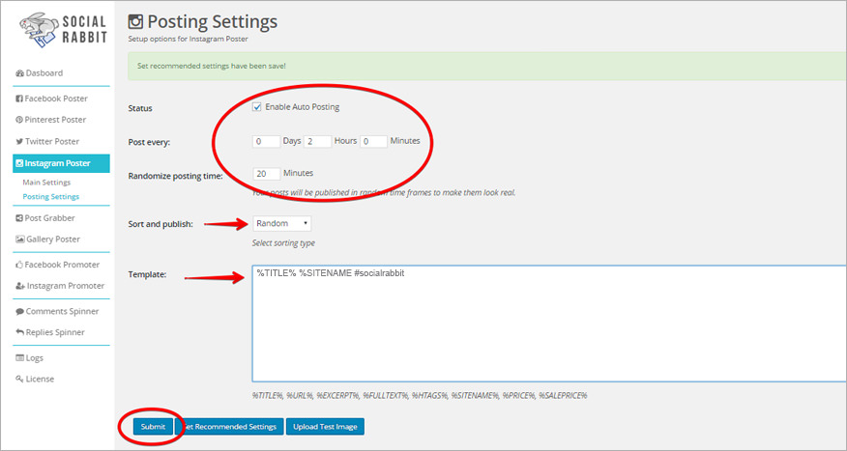Click the Gallery Poster picture icon
This screenshot has height=451, width=847.
(20, 240)
